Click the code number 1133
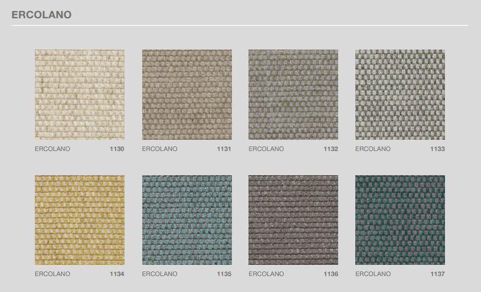This screenshot has height=292, width=481. [437, 149]
